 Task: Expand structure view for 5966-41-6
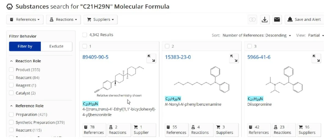316,58
